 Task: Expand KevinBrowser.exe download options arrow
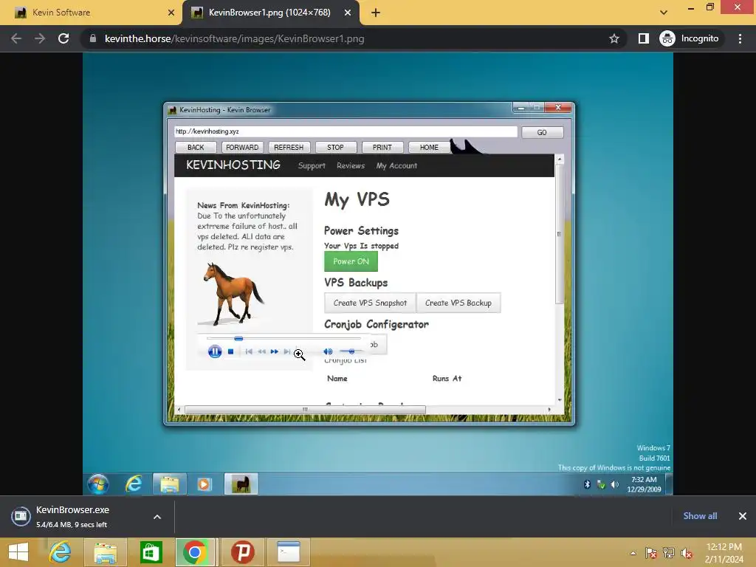157,517
